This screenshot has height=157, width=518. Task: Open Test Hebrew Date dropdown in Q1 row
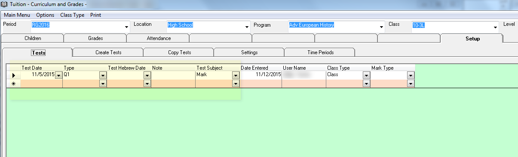147,75
